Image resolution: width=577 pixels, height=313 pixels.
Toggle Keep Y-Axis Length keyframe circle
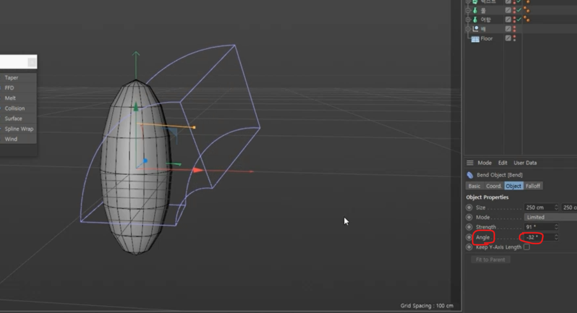[x=469, y=247]
